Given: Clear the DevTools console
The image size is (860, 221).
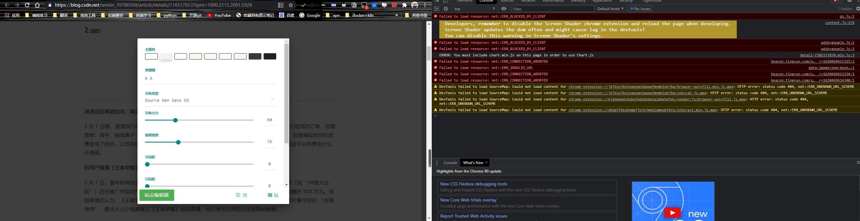Looking at the screenshot, I should pyautogui.click(x=446, y=8).
